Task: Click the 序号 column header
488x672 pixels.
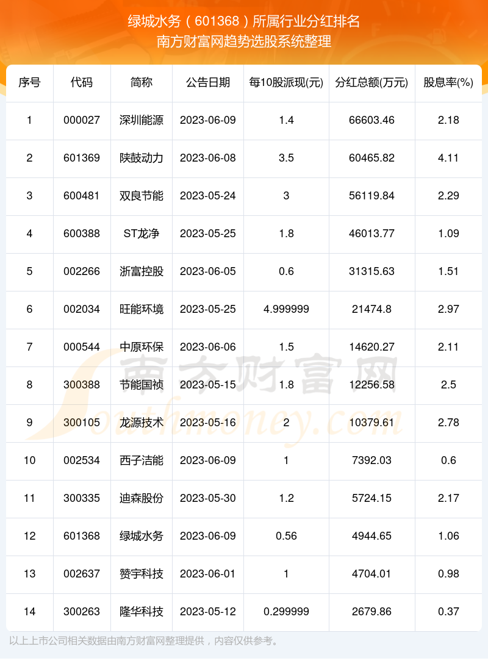Action: (30, 82)
